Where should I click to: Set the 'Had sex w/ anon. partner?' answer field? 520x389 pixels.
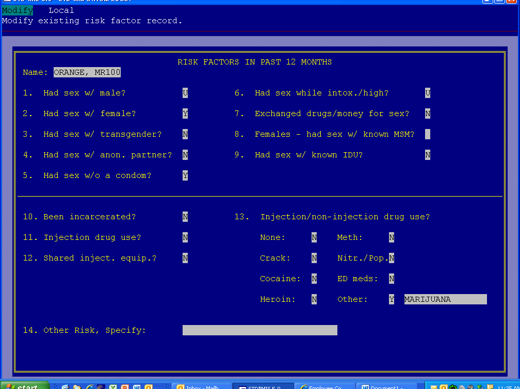pos(185,155)
